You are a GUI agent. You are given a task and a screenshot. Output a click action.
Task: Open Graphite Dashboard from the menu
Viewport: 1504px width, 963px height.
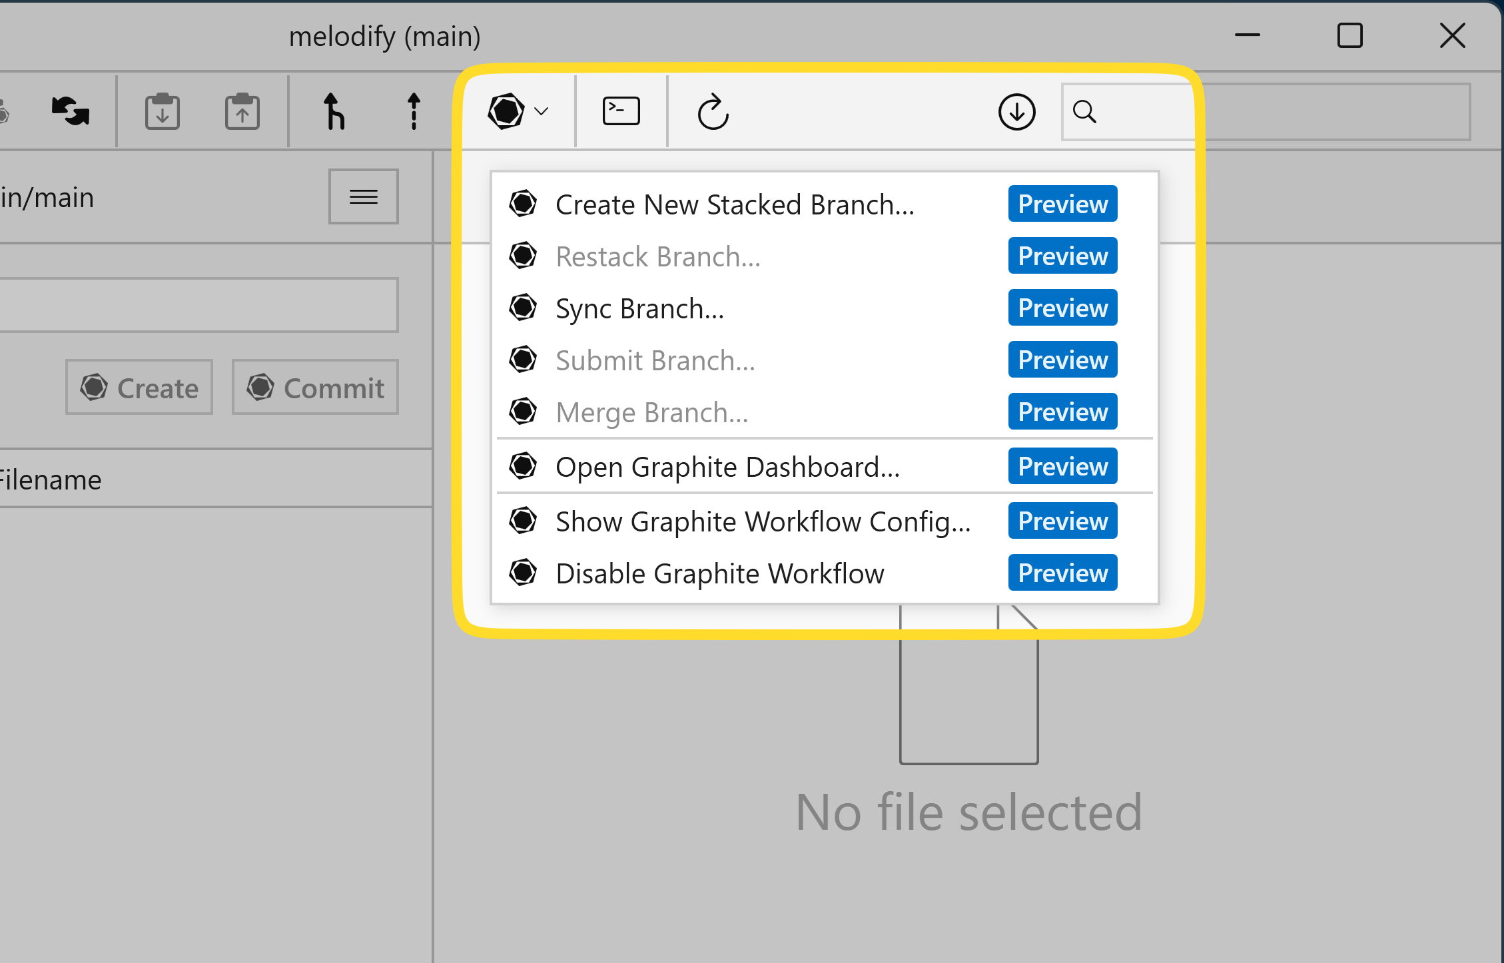[727, 466]
